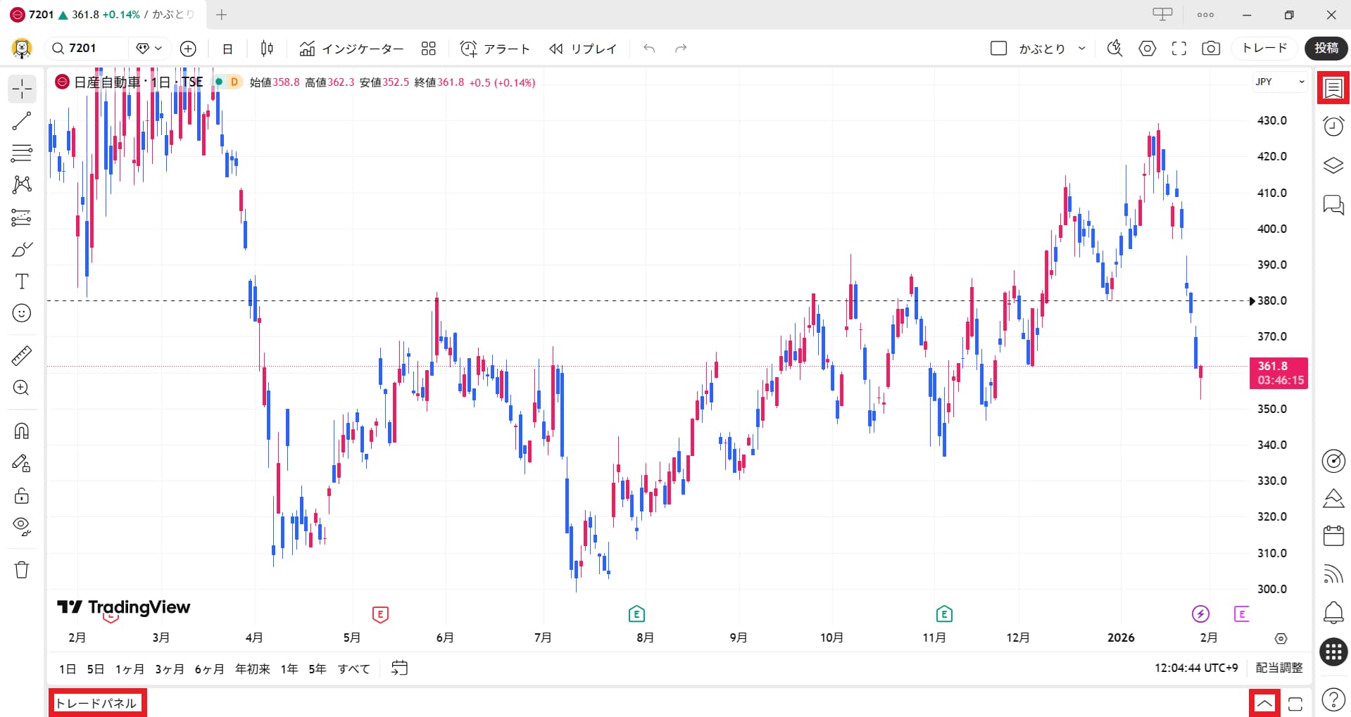
Task: Open the alerts clock icon in right sidebar
Action: click(x=1333, y=127)
